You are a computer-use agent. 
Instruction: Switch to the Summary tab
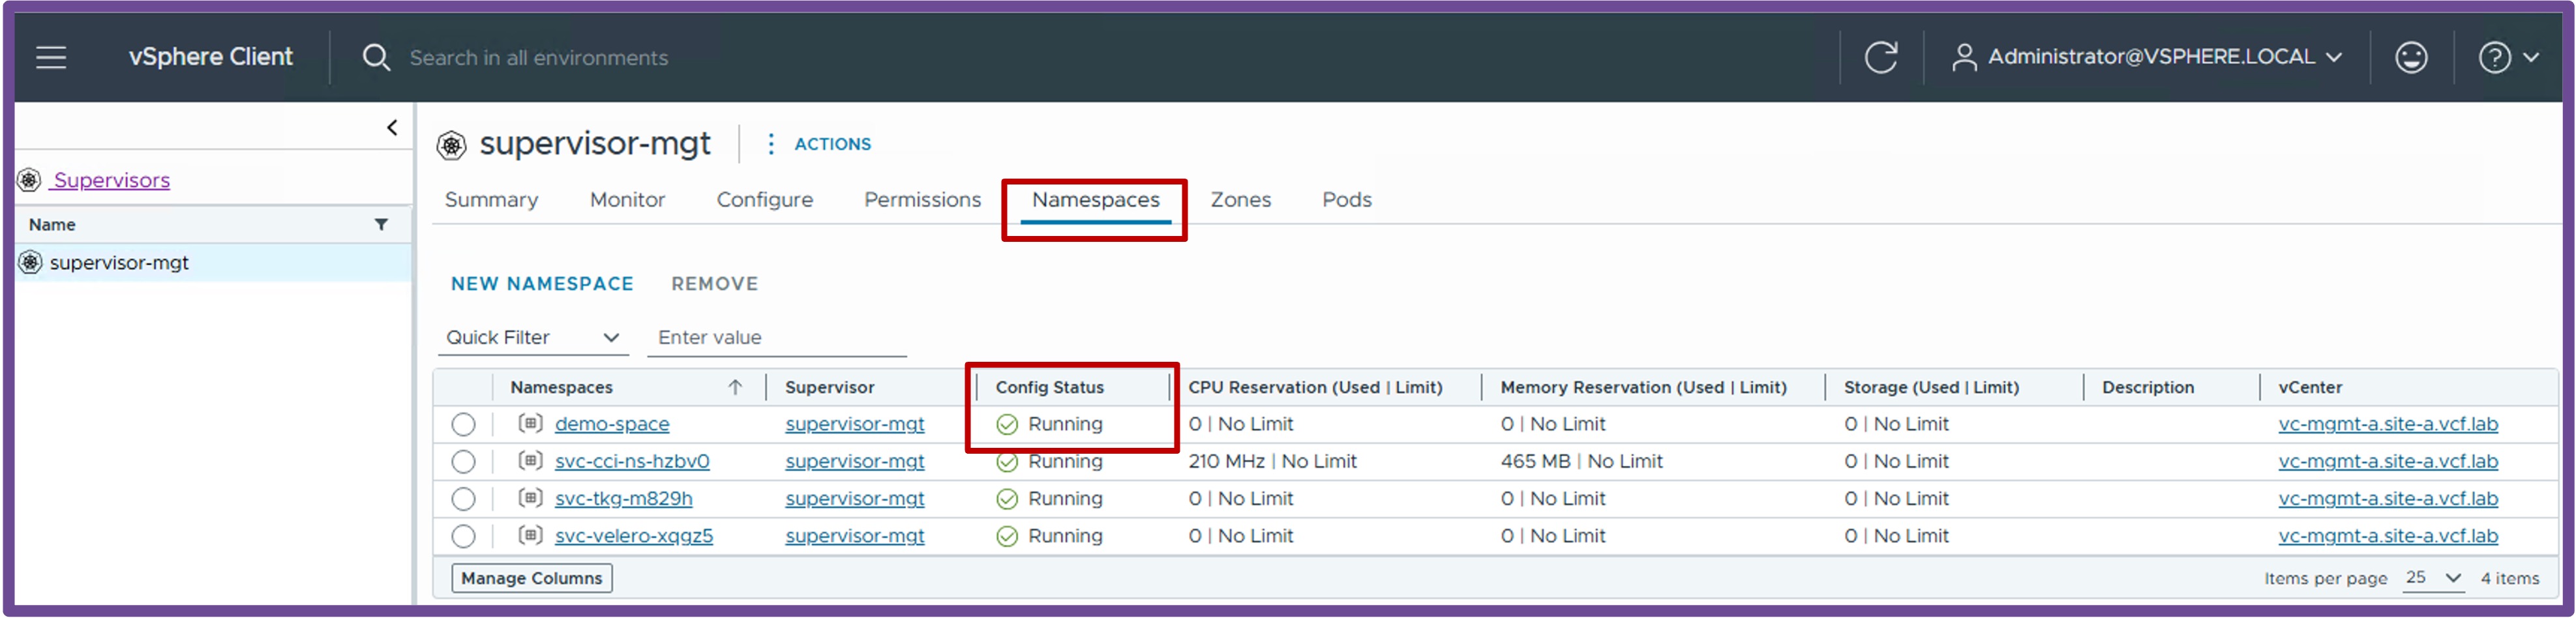click(x=491, y=200)
